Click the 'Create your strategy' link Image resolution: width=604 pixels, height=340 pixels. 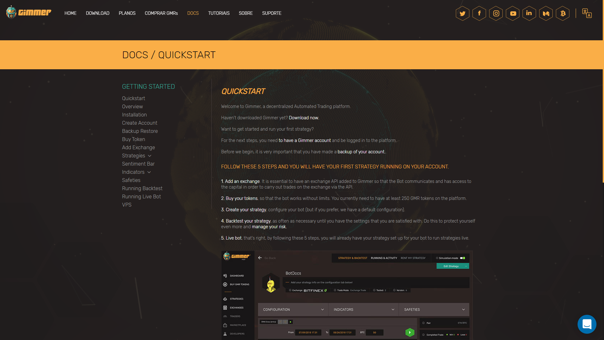click(246, 210)
